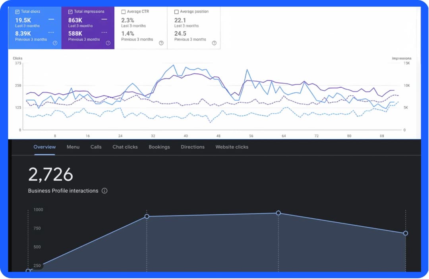
Task: Enable the Average CTR checkbox
Action: [x=124, y=12]
